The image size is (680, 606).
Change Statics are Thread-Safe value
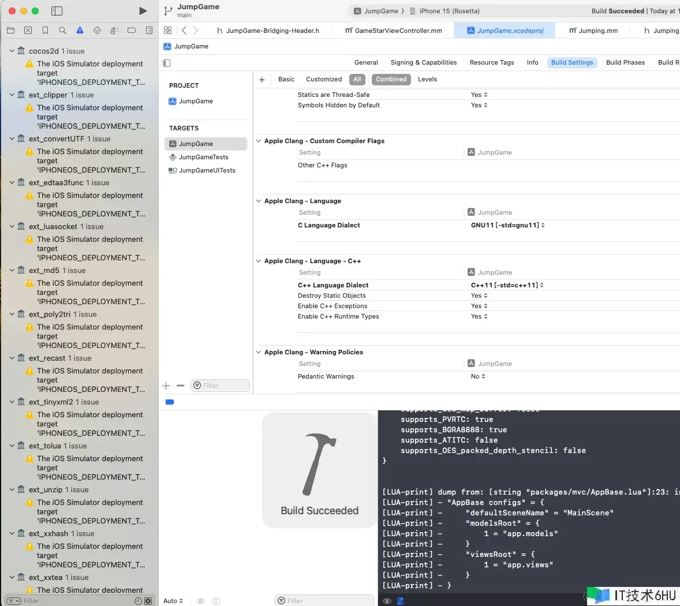point(479,95)
